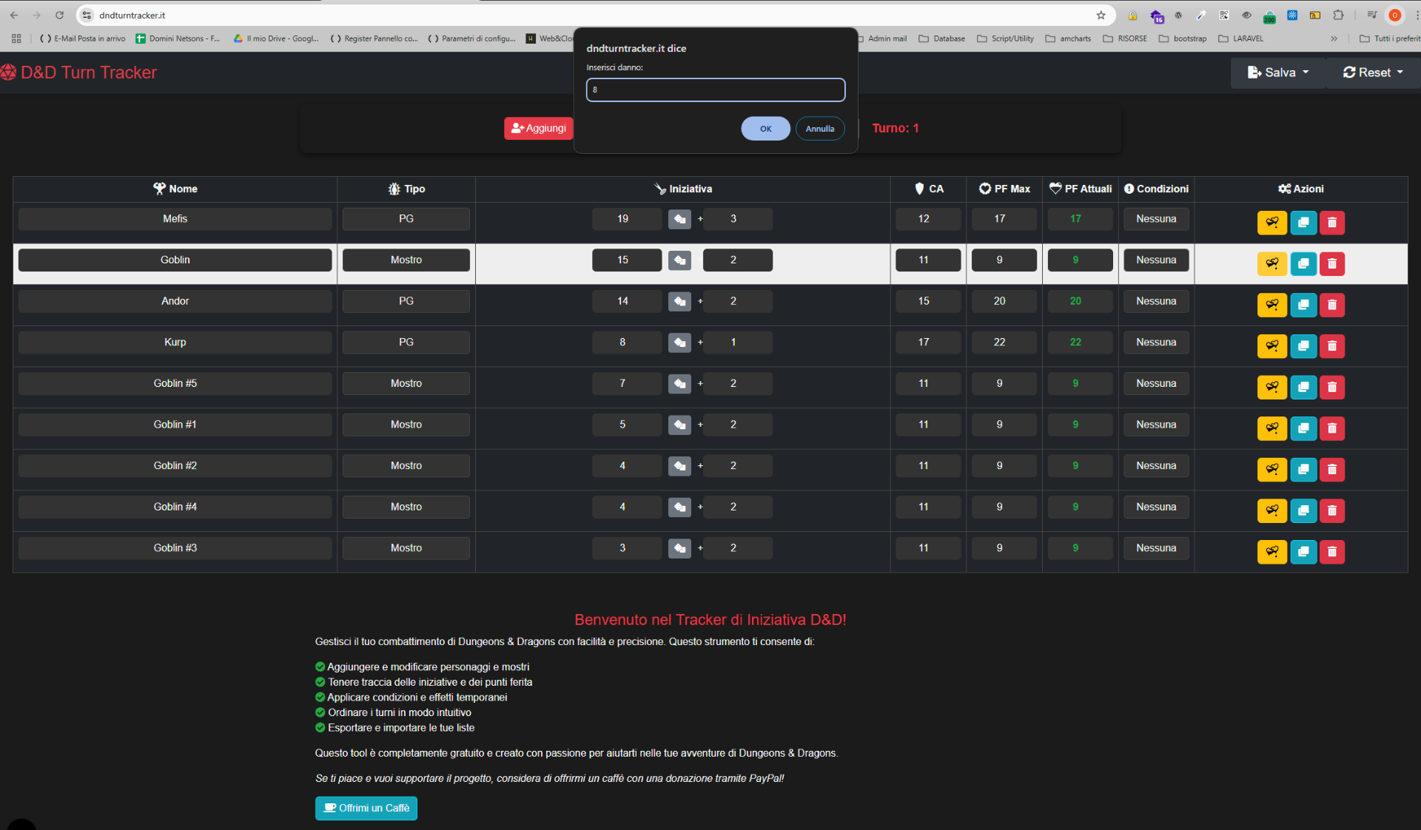Click trash icon for Goblin #3

[x=1331, y=551]
